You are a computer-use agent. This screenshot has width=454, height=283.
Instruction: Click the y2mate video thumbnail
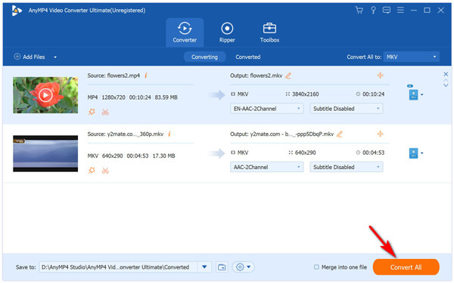pos(45,154)
